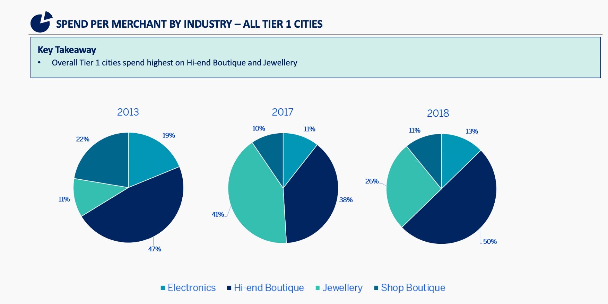Click the 2017 chart title
Image resolution: width=608 pixels, height=304 pixels.
[283, 112]
